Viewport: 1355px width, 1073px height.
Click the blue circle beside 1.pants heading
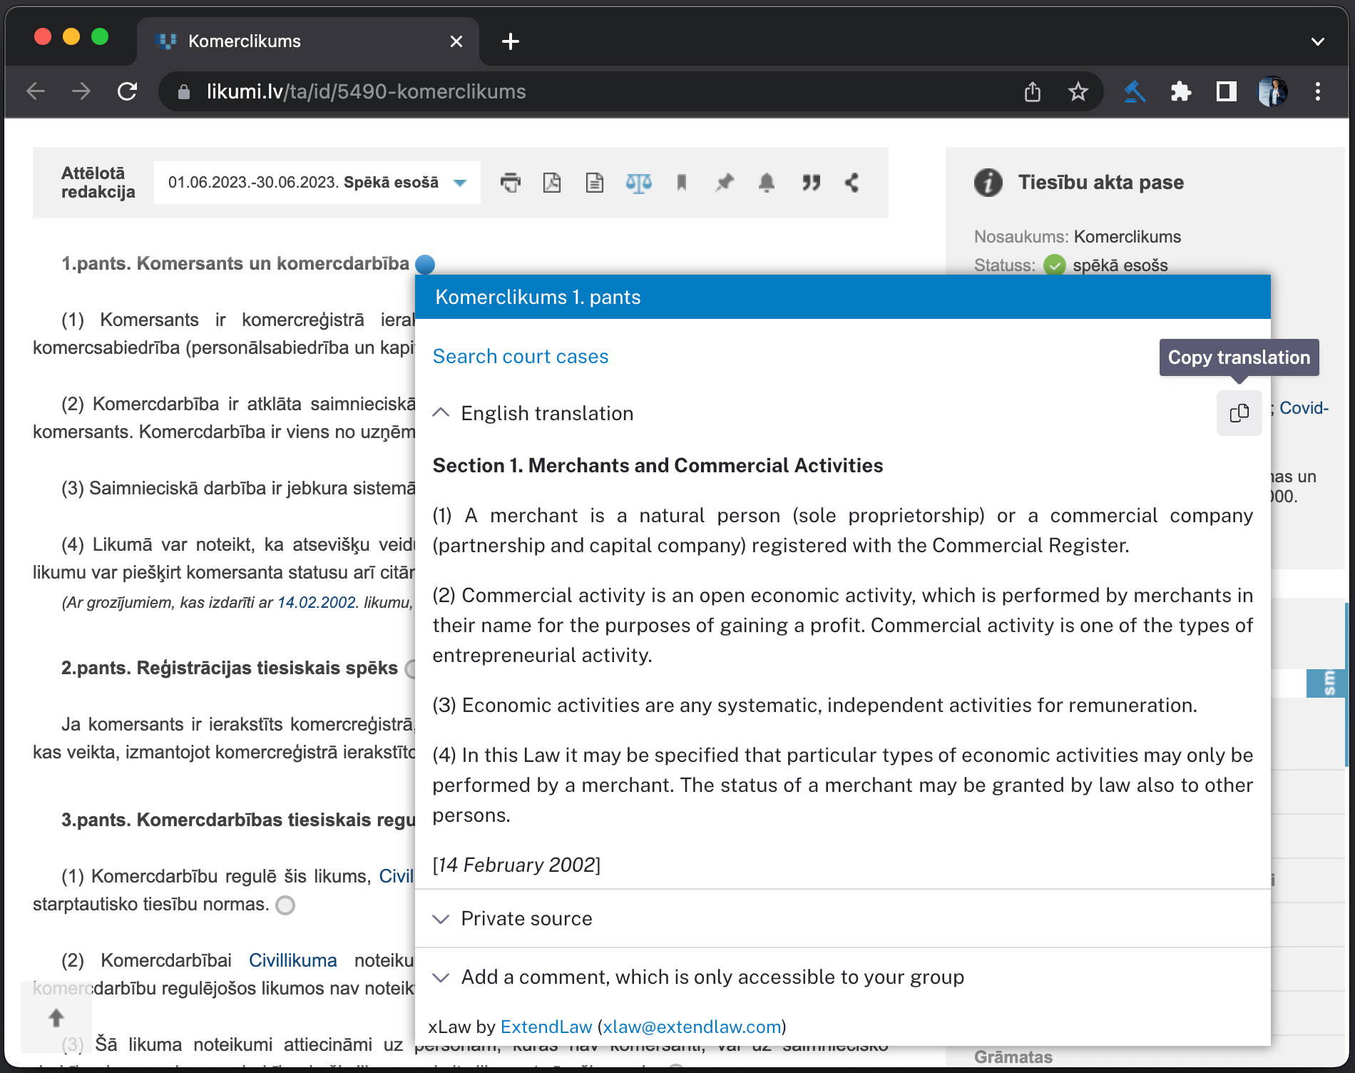[x=425, y=265]
